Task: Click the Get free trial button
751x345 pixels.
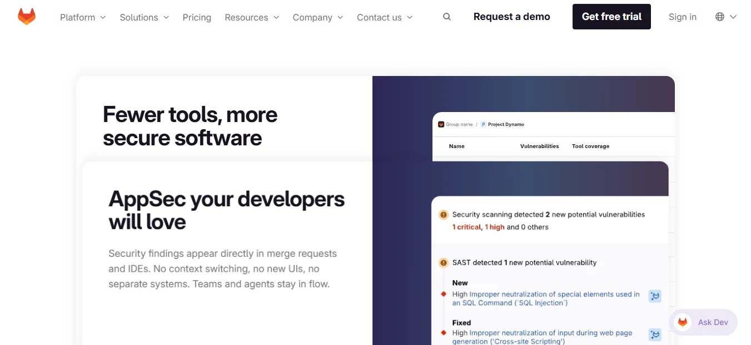Action: coord(611,17)
